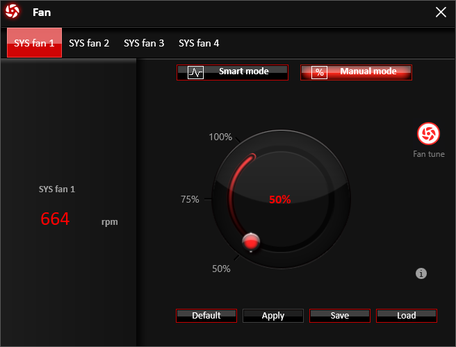Close the Fan window

(441, 12)
